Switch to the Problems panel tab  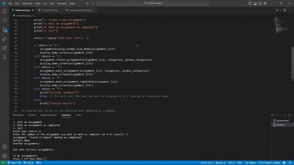(x=18, y=115)
